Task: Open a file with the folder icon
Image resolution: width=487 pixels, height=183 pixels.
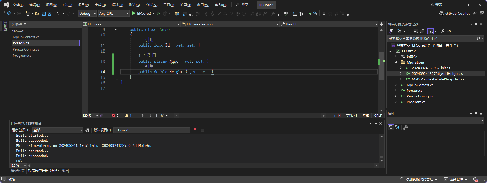Action: coord(37,13)
